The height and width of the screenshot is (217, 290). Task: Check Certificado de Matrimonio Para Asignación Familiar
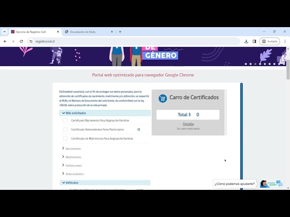(65, 139)
